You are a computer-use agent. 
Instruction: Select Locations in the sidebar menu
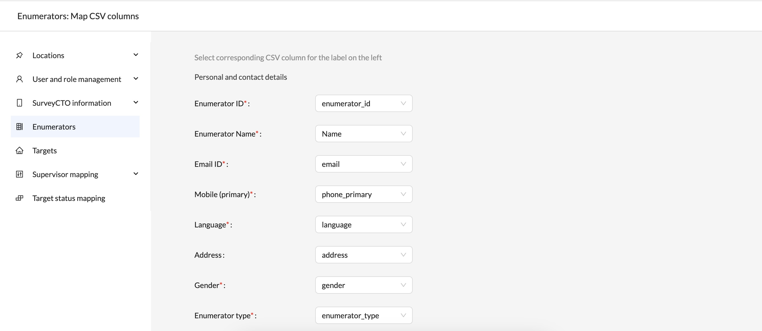click(x=75, y=55)
